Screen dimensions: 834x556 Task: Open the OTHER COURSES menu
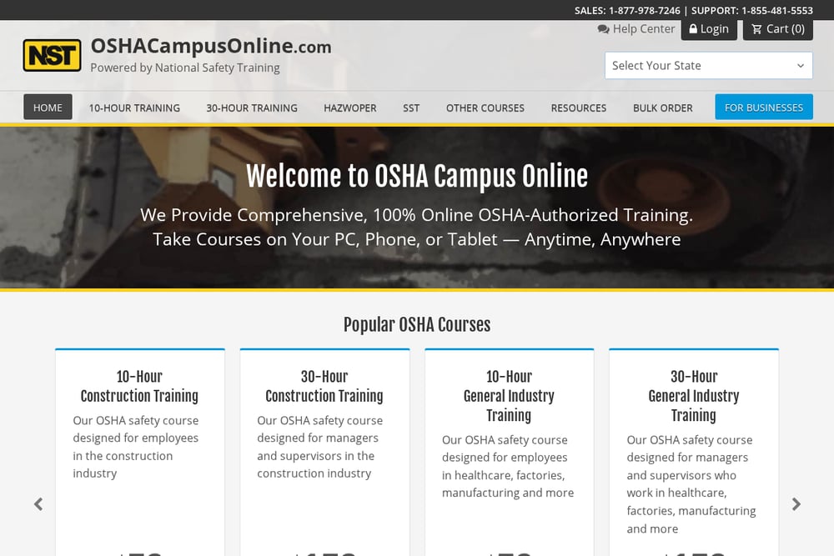[x=485, y=108]
